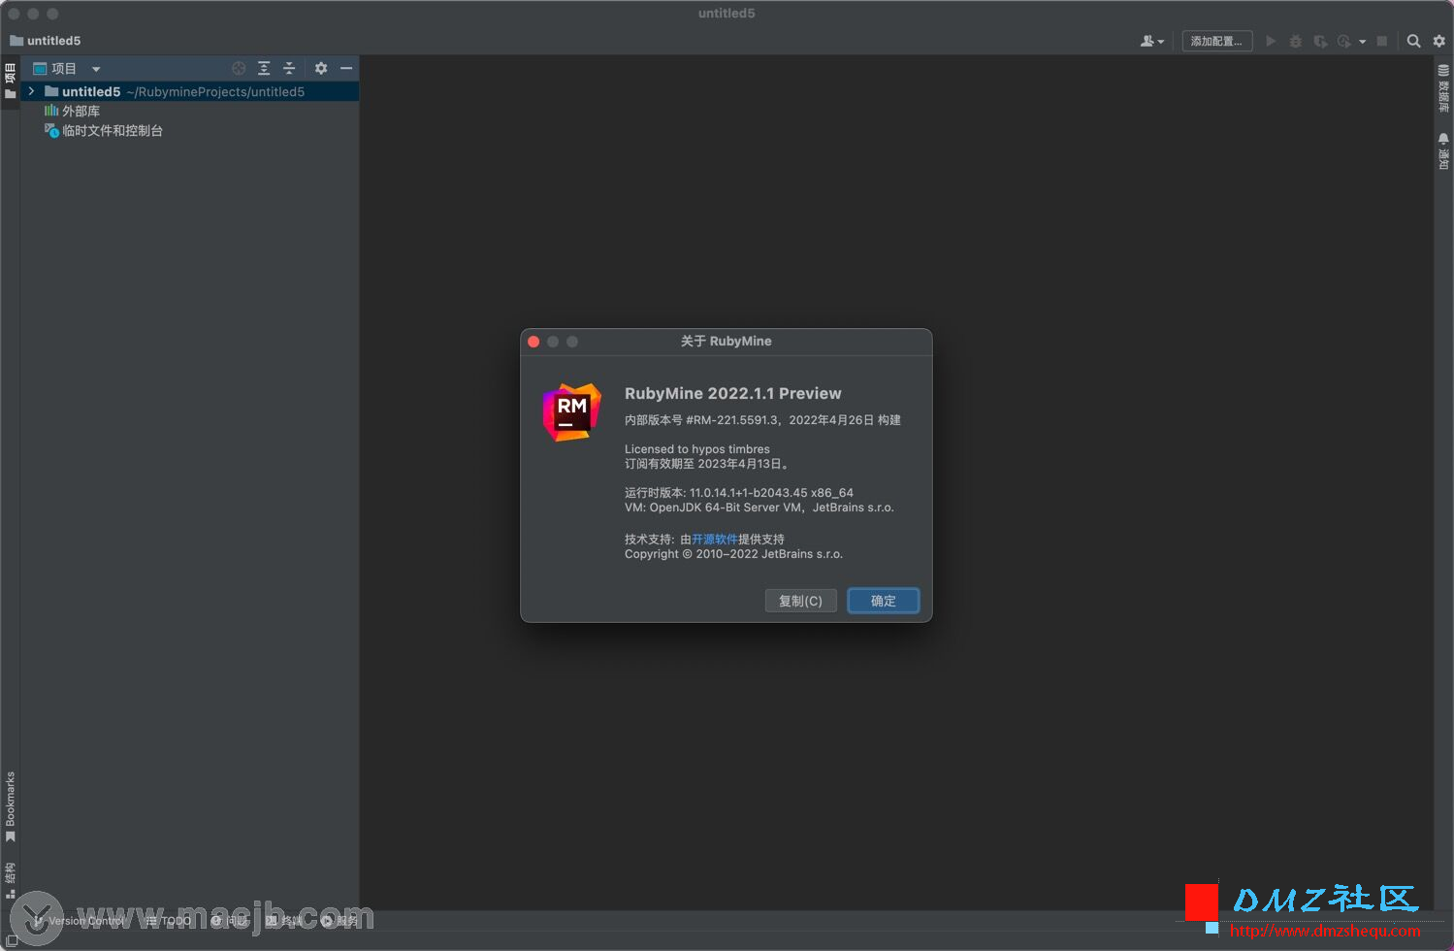The width and height of the screenshot is (1454, 951).
Task: Close the 关于 RubyMine dialog with the red button
Action: coord(533,342)
